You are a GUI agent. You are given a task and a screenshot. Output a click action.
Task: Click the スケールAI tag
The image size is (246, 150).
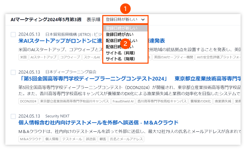[x=92, y=57]
